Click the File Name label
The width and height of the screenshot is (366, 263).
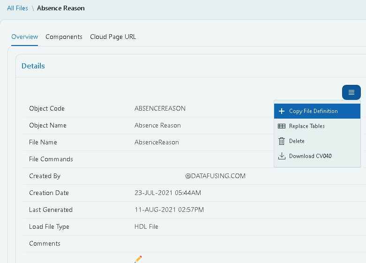(x=43, y=142)
